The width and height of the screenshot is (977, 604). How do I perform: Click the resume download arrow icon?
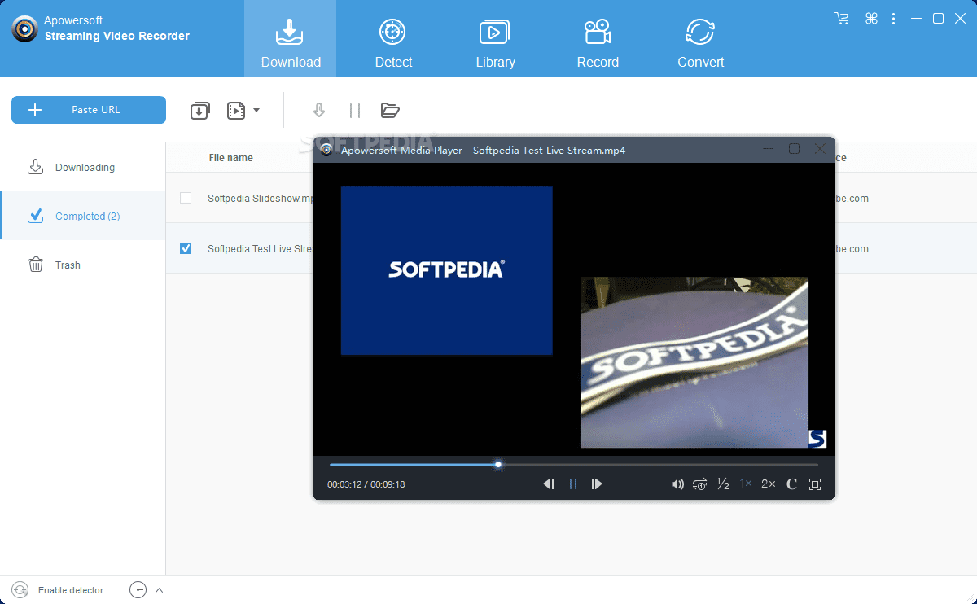(x=319, y=110)
